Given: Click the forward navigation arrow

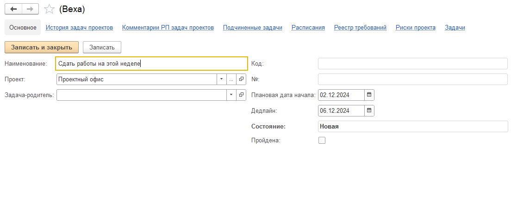Looking at the screenshot, I should pos(31,9).
